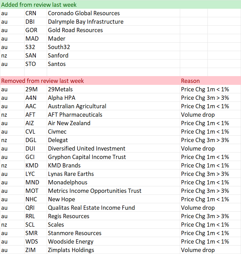Select the WDS ticker cell
Image resolution: width=241 pixels, height=254 pixels.
36,241
